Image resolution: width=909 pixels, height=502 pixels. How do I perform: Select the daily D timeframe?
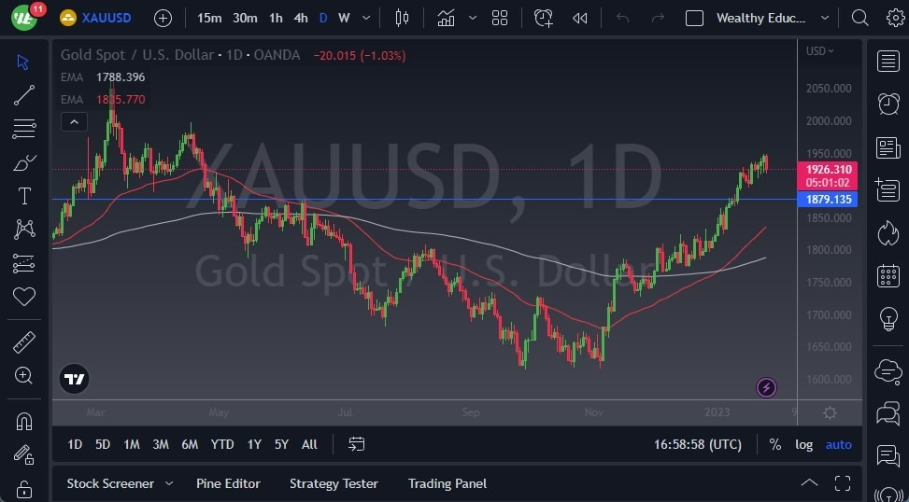(x=323, y=18)
